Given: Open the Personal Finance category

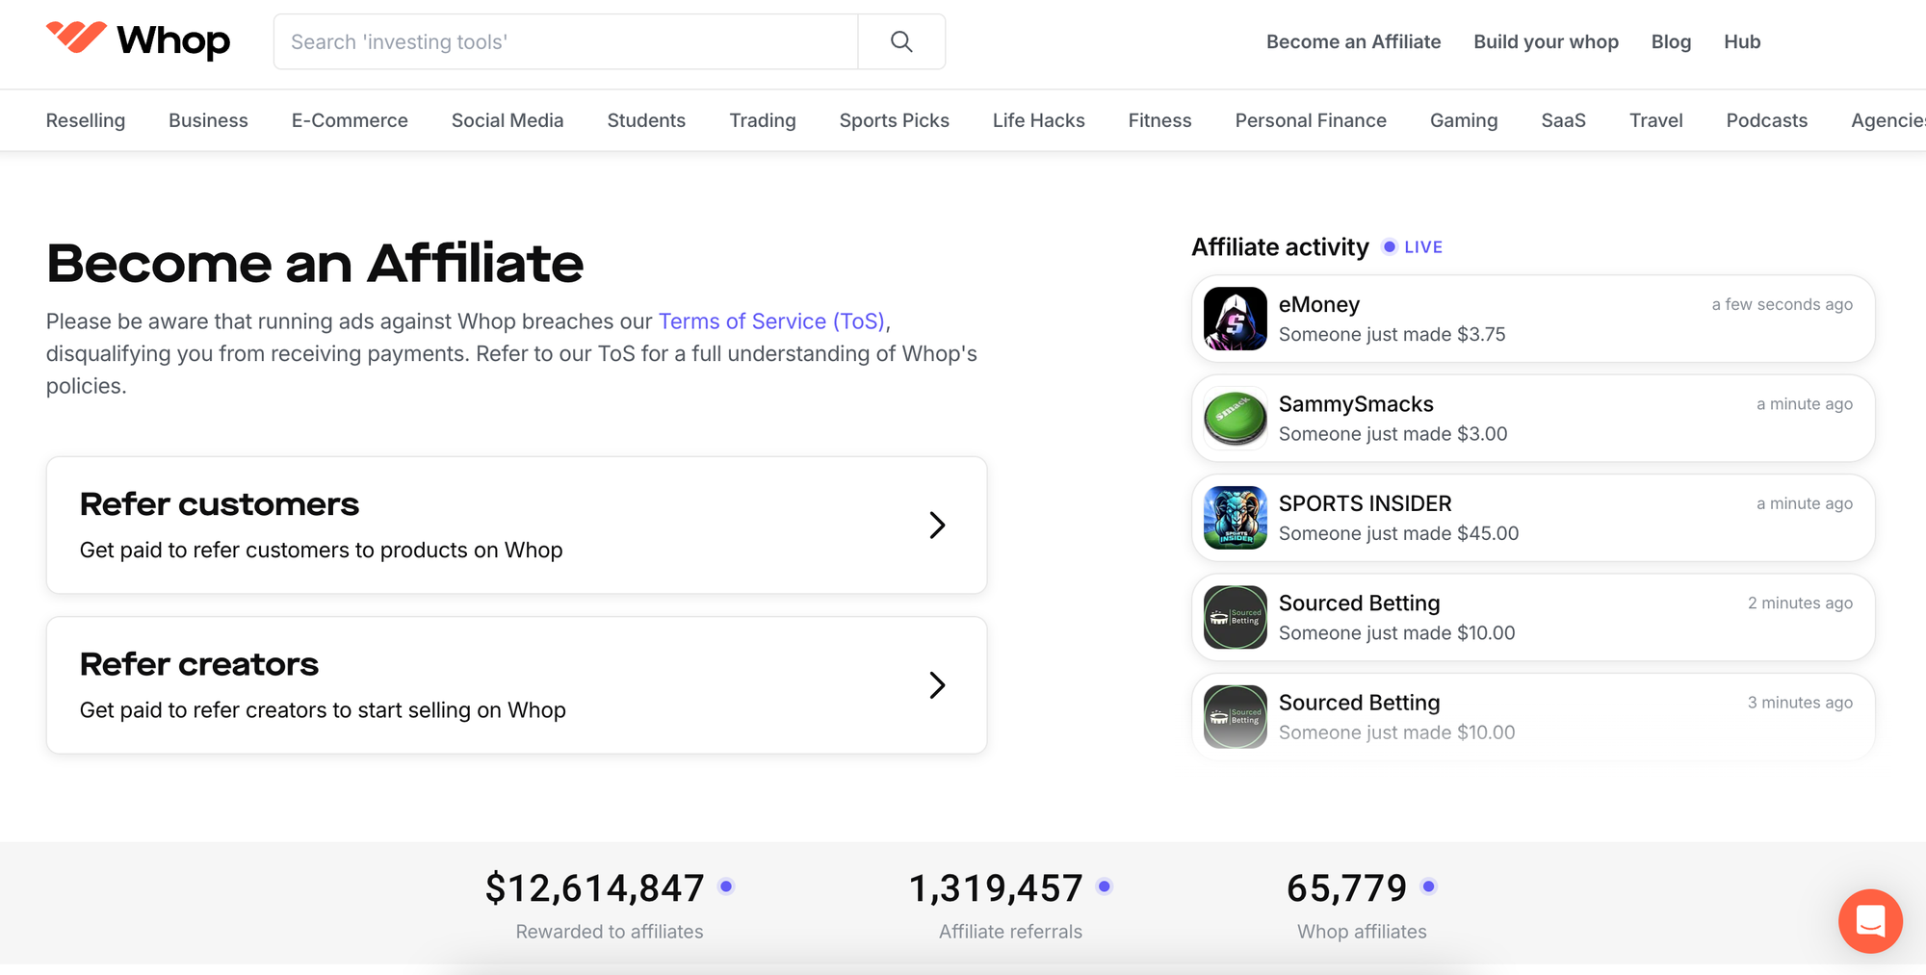Looking at the screenshot, I should 1311,120.
